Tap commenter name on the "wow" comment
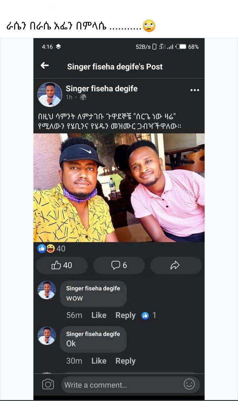This screenshot has width=238, height=401. pyautogui.click(x=93, y=289)
